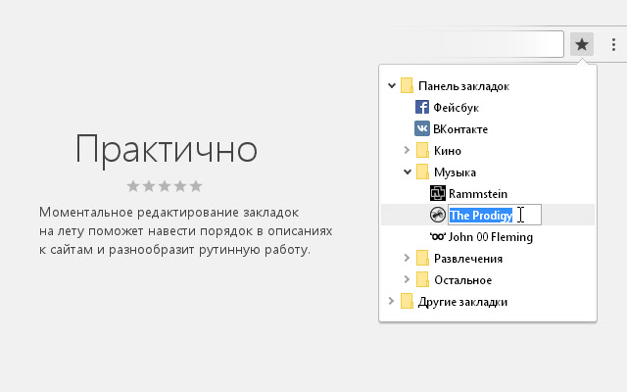This screenshot has height=392, width=627.
Task: Click the John 00 Fleming favicon
Action: point(438,237)
